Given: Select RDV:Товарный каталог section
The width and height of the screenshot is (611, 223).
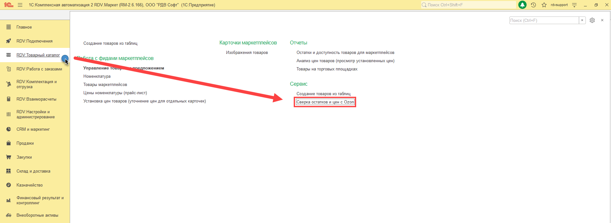Looking at the screenshot, I should [x=38, y=55].
